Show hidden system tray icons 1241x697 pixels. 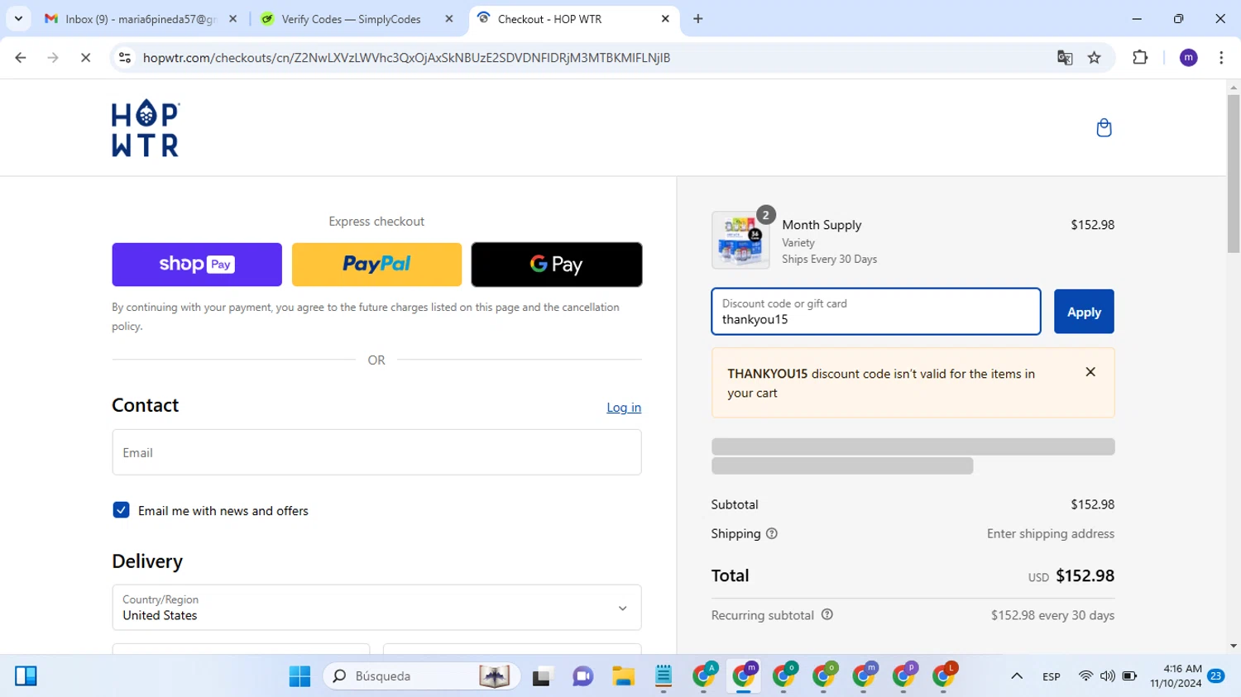click(x=1017, y=676)
